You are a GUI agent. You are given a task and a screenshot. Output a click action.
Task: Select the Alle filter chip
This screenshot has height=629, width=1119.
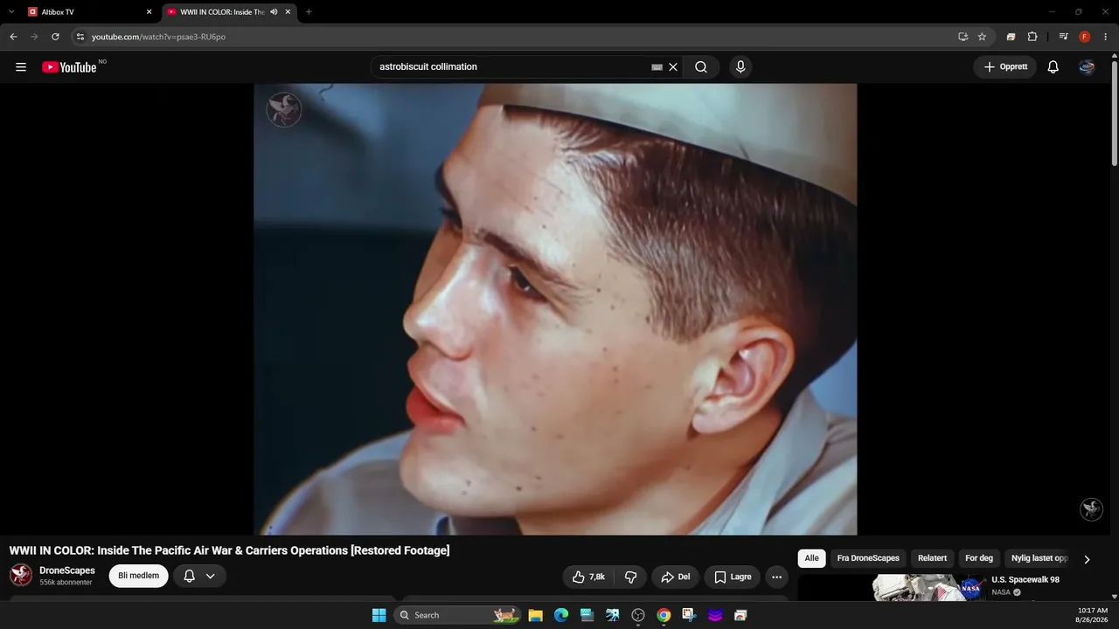pos(812,558)
